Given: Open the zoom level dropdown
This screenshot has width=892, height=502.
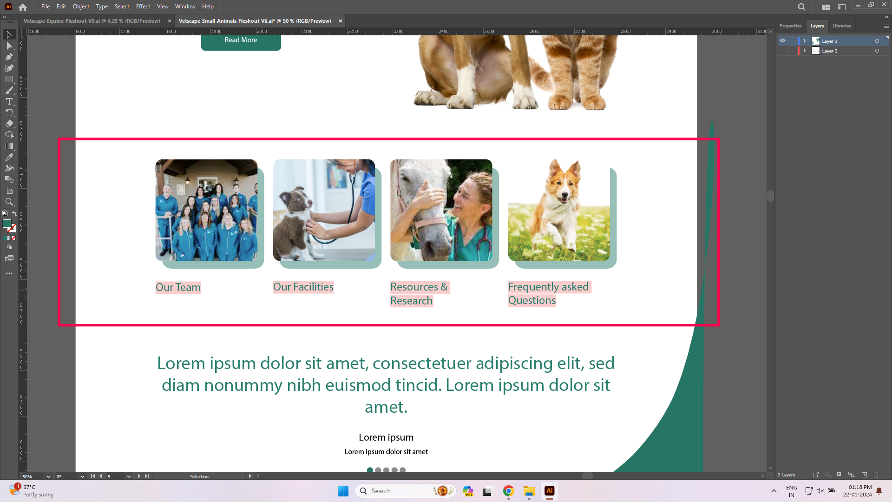Looking at the screenshot, I should (x=48, y=476).
